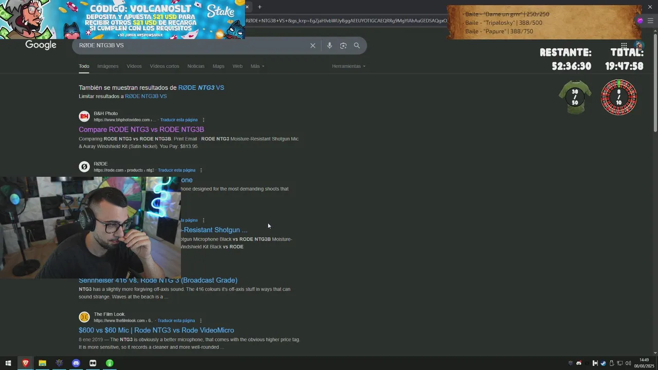Click the B&H Photo favicon
Screen dimensions: 658x370
(84, 116)
